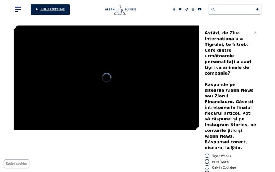The width and height of the screenshot is (275, 172).
Task: Click the Urmărește Live button
Action: tap(50, 10)
